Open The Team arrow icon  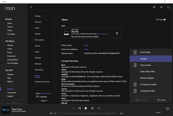164,20
